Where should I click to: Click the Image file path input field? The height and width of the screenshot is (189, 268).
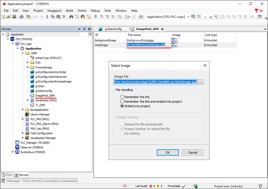point(155,82)
